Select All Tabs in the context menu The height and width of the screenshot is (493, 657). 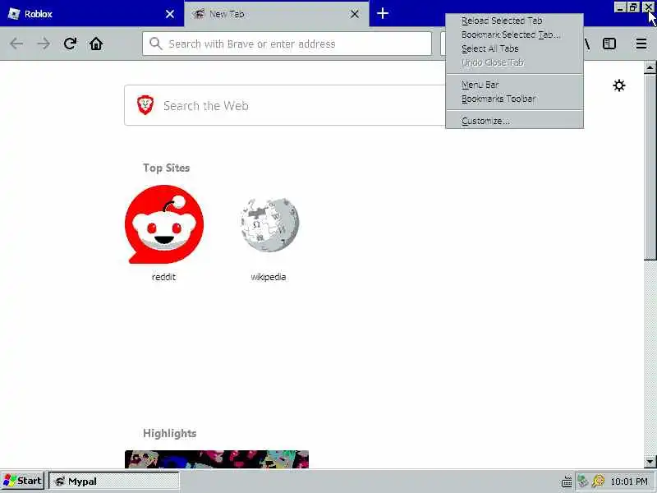(x=514, y=48)
